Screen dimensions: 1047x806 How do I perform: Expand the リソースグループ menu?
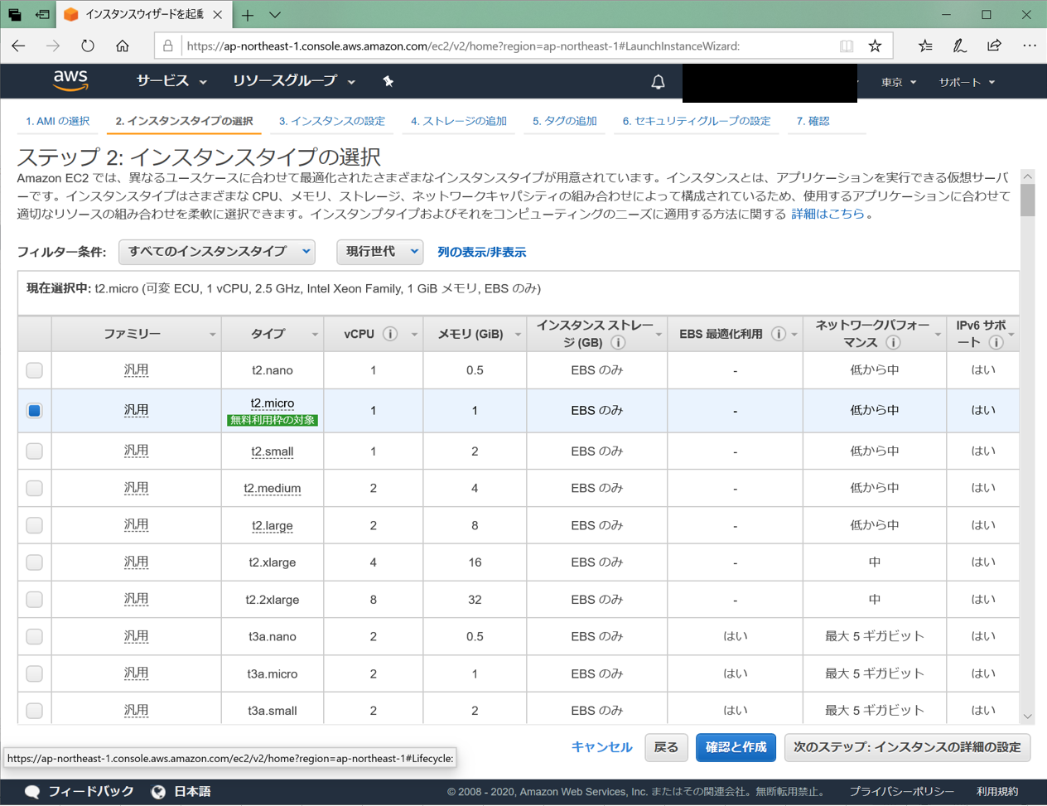[294, 81]
